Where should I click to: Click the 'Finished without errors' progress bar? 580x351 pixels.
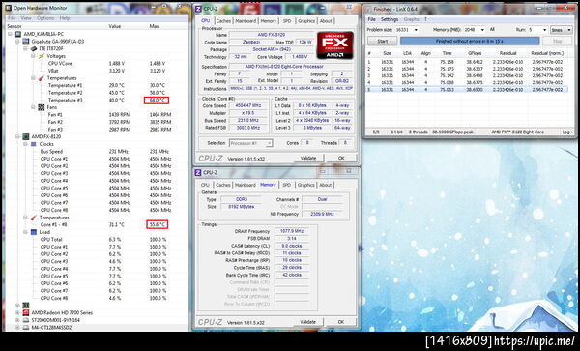point(470,41)
